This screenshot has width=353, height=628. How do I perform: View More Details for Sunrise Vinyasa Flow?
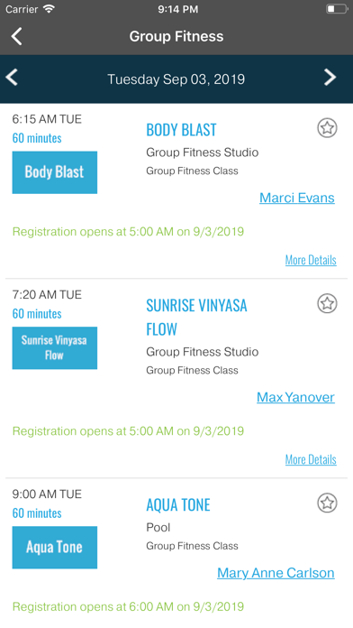(x=311, y=460)
